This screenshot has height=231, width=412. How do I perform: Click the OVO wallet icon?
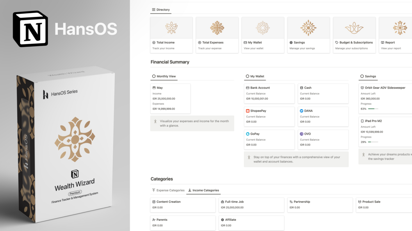click(302, 134)
